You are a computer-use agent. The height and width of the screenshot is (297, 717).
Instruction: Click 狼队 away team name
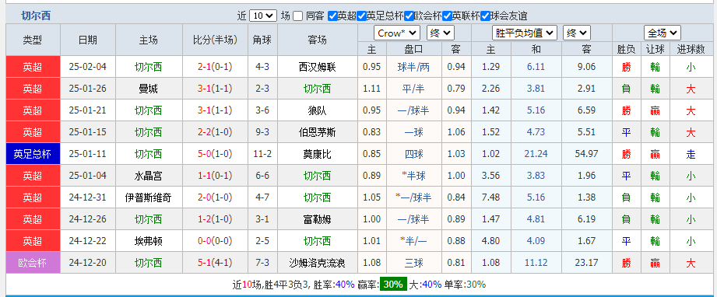pos(318,110)
